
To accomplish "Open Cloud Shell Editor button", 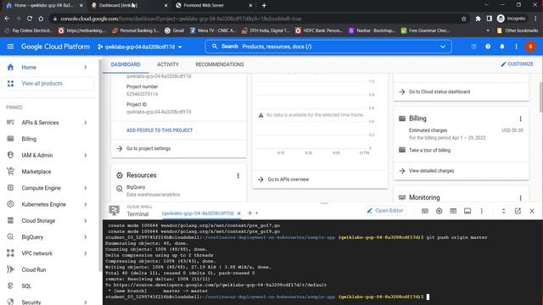I will tap(385, 211).
